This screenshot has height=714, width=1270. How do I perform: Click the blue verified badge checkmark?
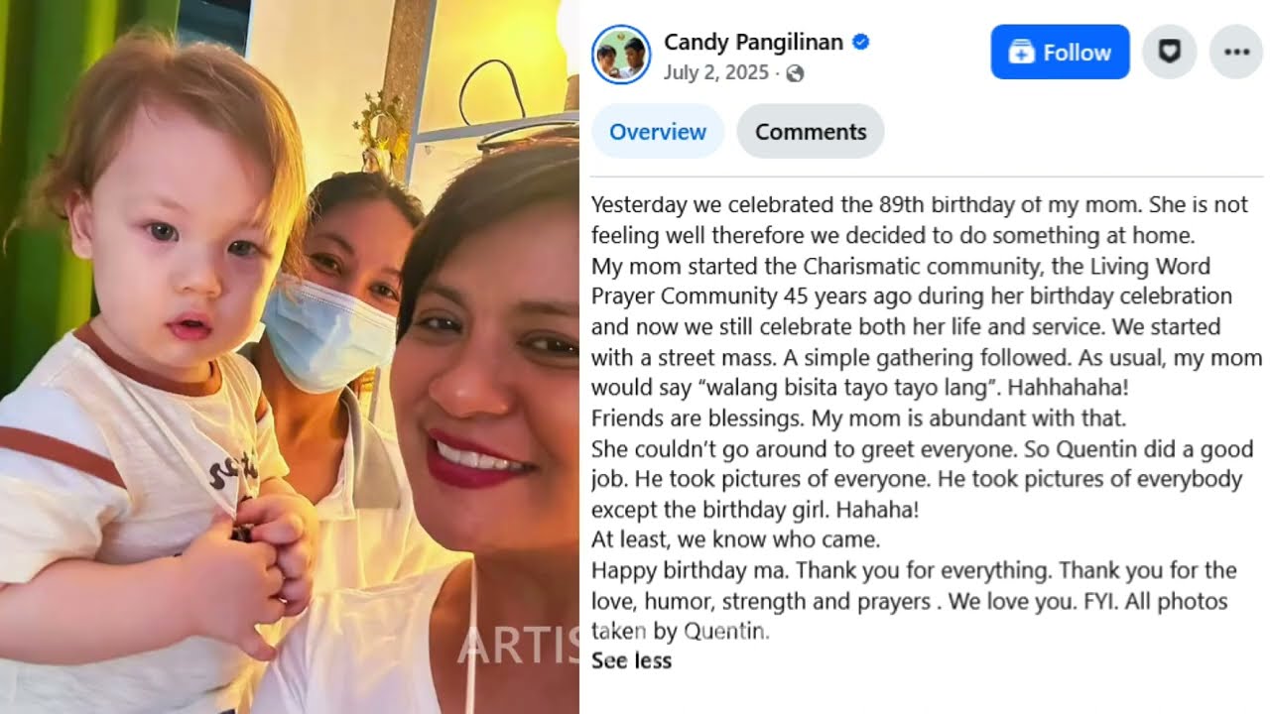pyautogui.click(x=860, y=42)
